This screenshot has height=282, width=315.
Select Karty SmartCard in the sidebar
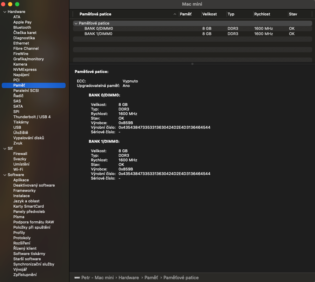click(x=28, y=206)
